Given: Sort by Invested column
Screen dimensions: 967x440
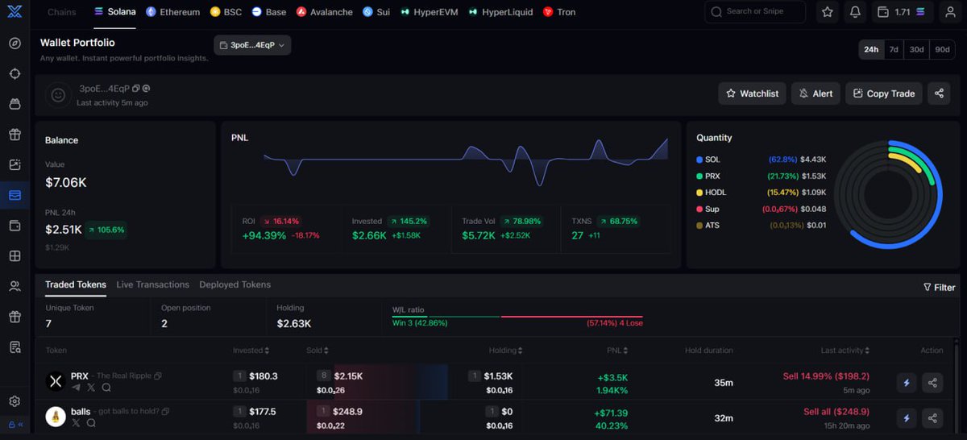Looking at the screenshot, I should click(251, 351).
